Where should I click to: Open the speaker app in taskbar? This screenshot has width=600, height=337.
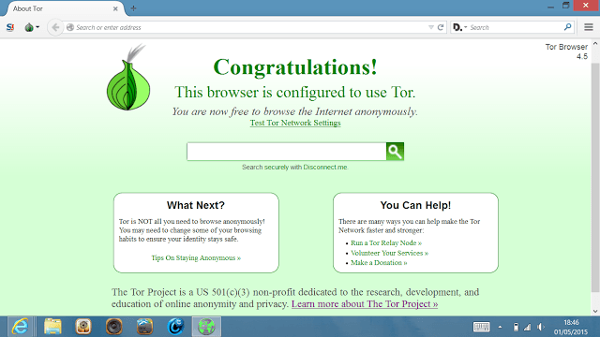(x=114, y=327)
